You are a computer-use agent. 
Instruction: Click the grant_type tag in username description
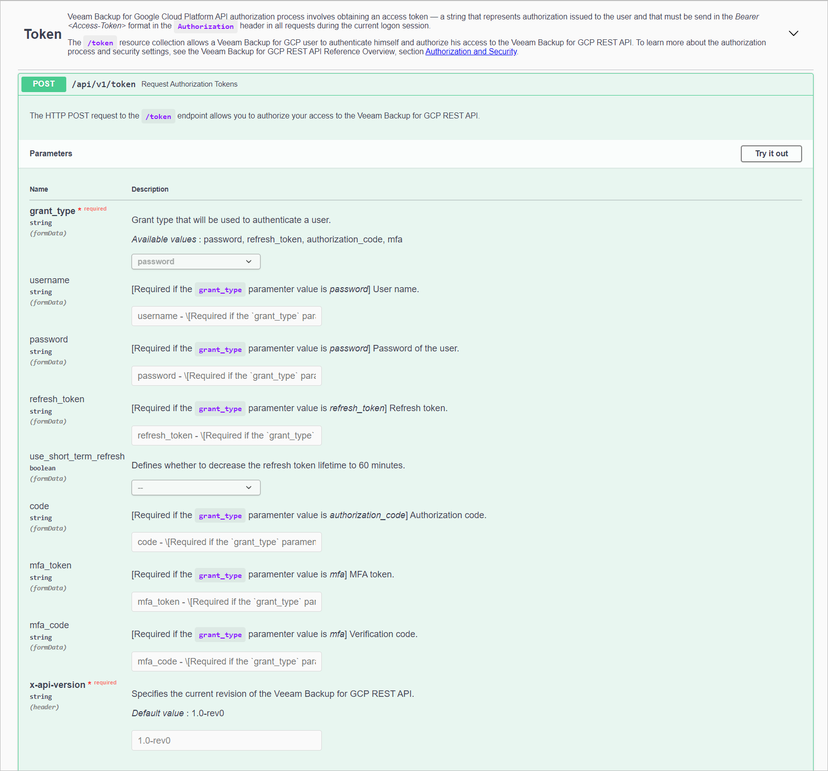[220, 290]
